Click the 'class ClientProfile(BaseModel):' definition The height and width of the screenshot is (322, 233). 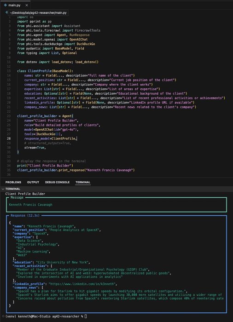45,71
